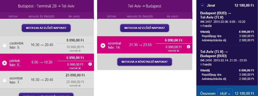The image size is (258, 96).
Task: Show next days for outbound flights
Action: [x=46, y=95]
